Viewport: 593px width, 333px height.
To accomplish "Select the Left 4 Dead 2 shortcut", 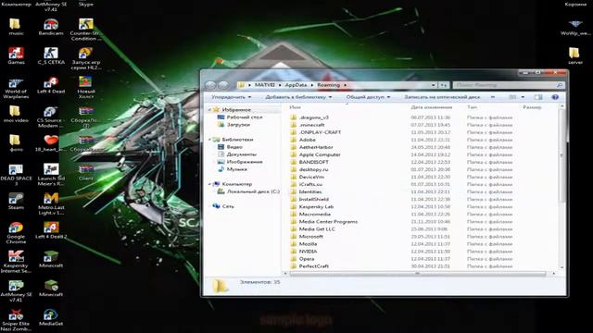I will 51,230.
